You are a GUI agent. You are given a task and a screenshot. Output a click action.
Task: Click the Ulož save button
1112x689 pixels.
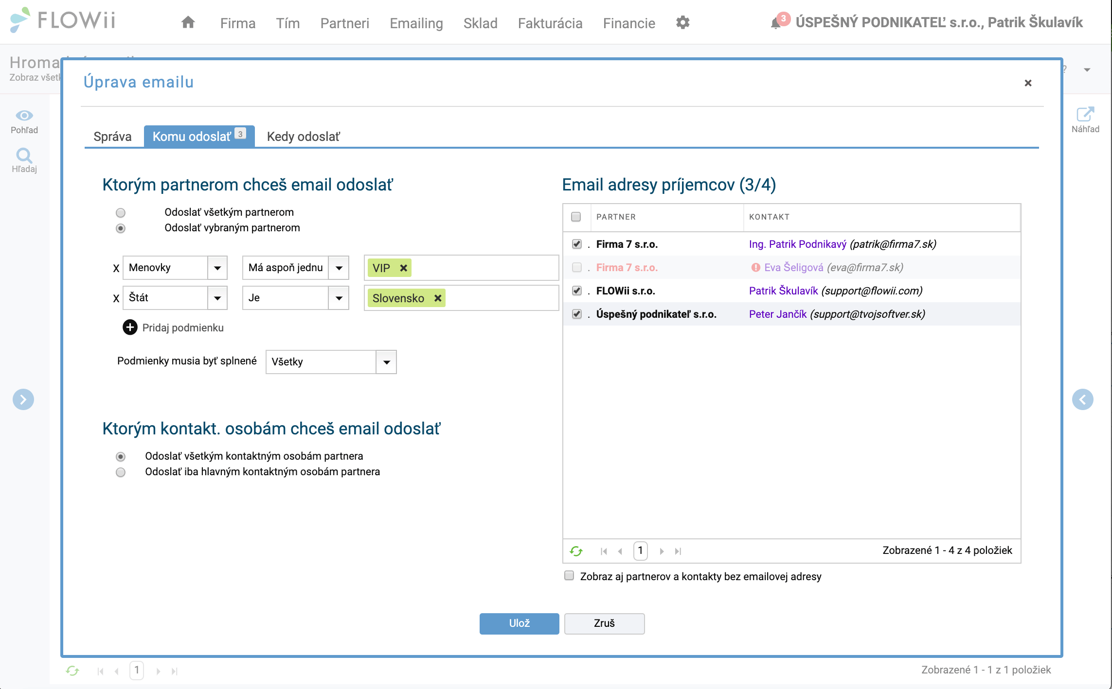tap(520, 623)
